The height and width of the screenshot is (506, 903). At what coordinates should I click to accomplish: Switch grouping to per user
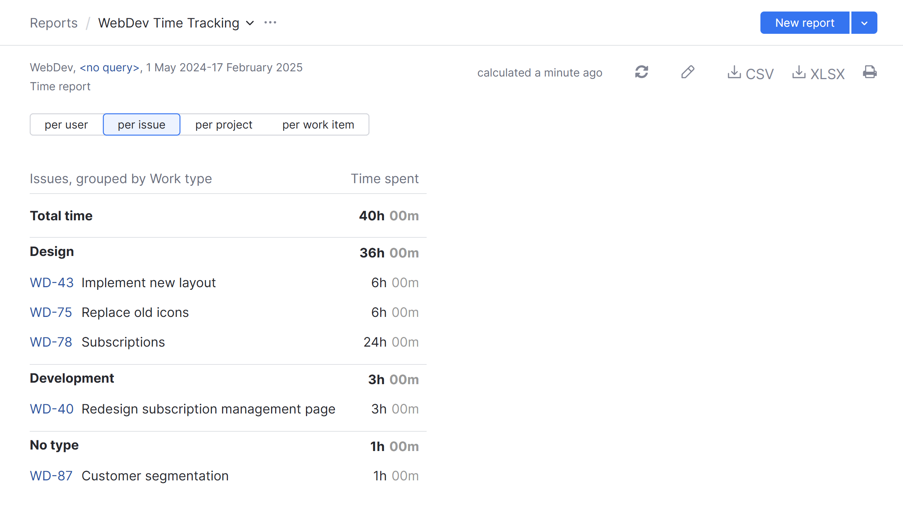tap(66, 124)
